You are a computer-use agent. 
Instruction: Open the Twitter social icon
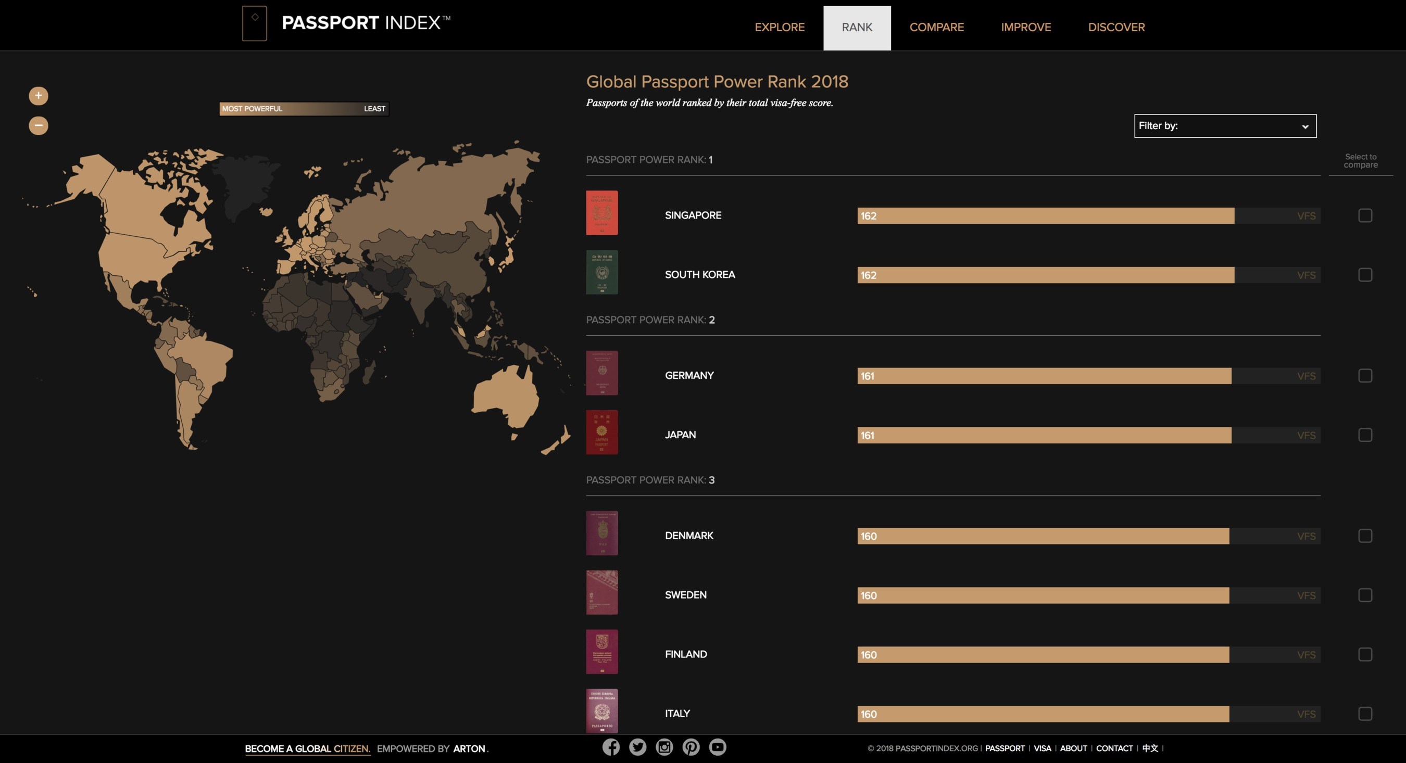pos(637,747)
